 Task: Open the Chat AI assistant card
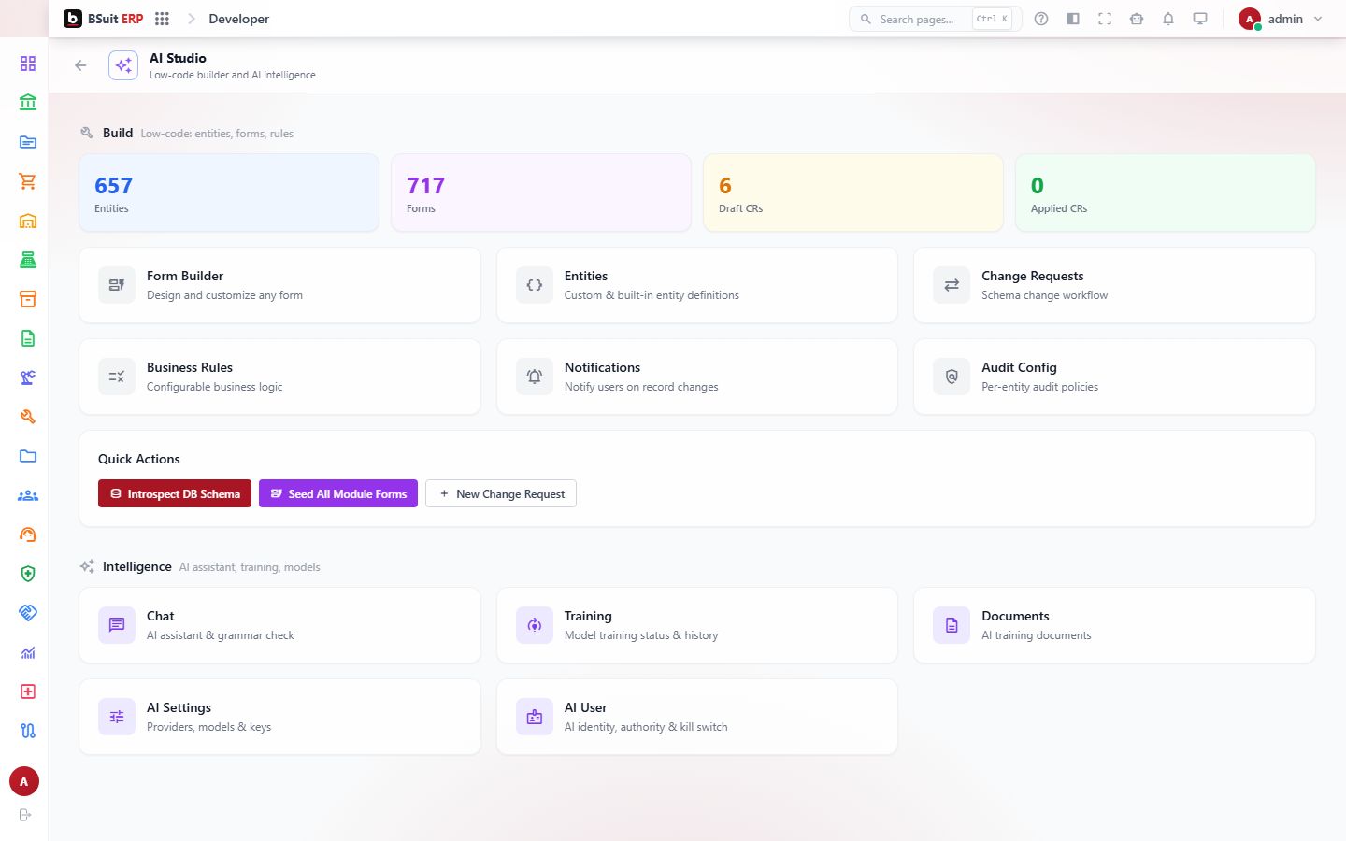[x=279, y=625]
